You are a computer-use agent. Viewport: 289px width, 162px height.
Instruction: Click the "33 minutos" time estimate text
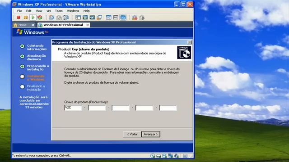click(x=34, y=107)
